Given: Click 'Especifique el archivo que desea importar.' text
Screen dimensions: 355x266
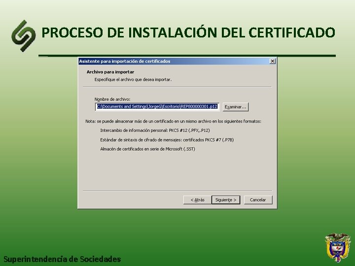Looking at the screenshot, I should click(x=133, y=80).
